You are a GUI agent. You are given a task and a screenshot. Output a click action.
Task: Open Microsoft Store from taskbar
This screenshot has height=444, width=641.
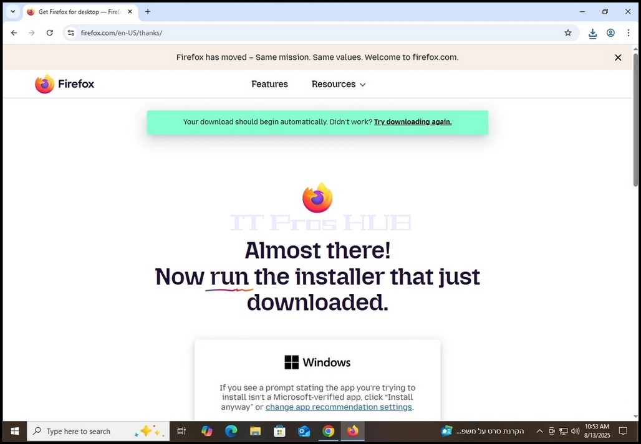pos(279,431)
